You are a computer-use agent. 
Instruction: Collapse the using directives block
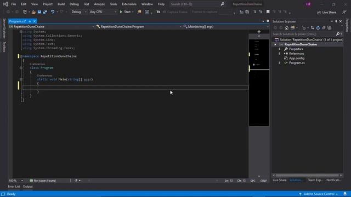click(x=21, y=32)
